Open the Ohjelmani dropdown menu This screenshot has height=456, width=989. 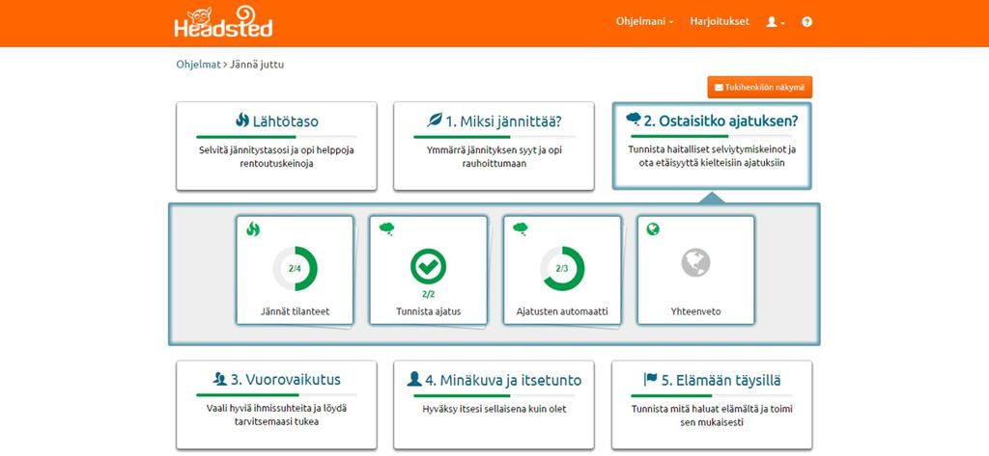[644, 21]
